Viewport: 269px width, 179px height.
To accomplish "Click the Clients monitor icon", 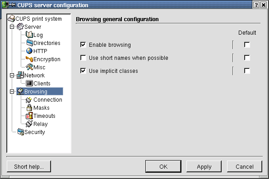I will [29, 83].
